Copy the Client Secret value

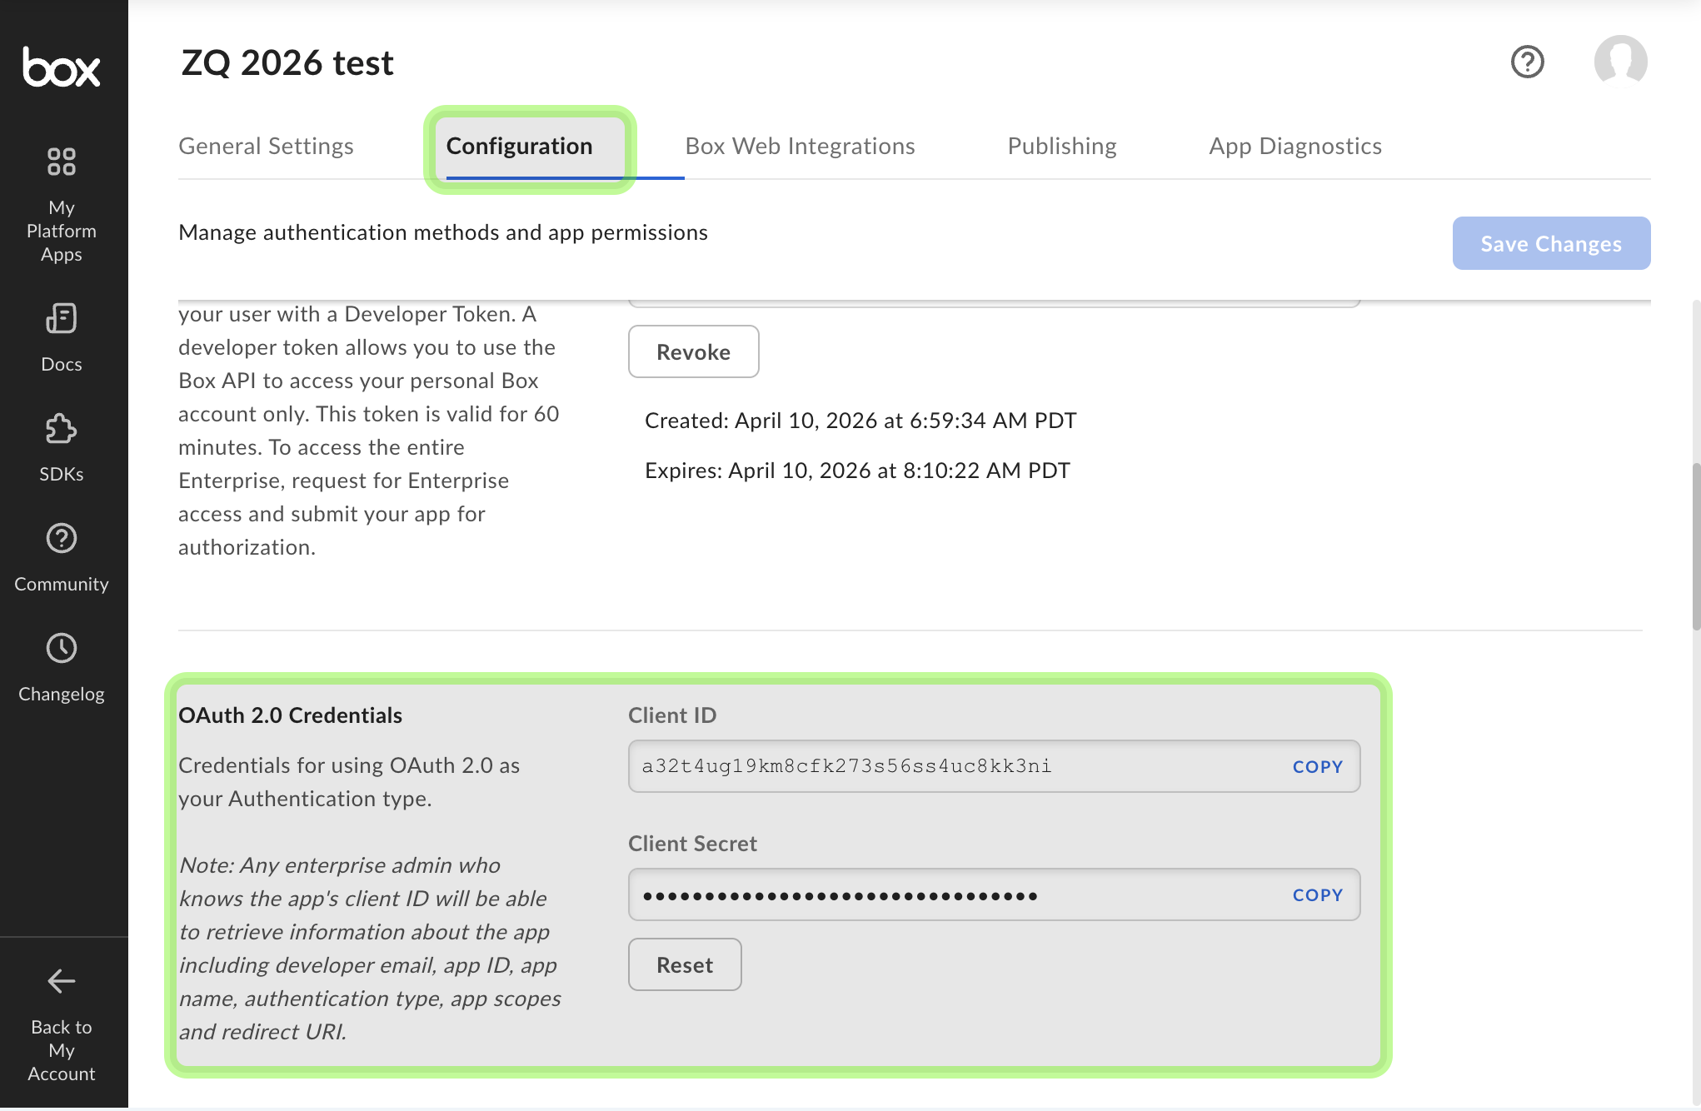1317,894
